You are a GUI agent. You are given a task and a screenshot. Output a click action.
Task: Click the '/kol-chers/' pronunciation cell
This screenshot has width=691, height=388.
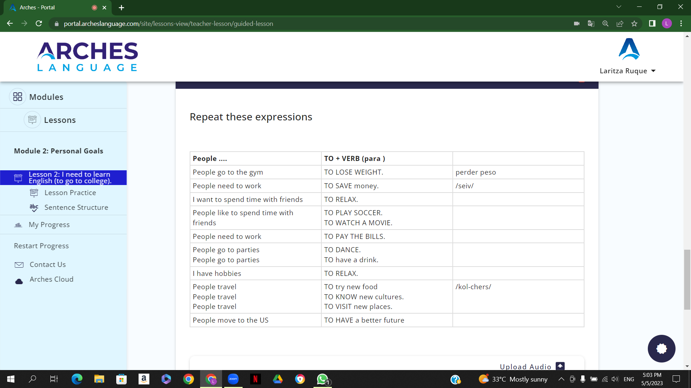518,297
